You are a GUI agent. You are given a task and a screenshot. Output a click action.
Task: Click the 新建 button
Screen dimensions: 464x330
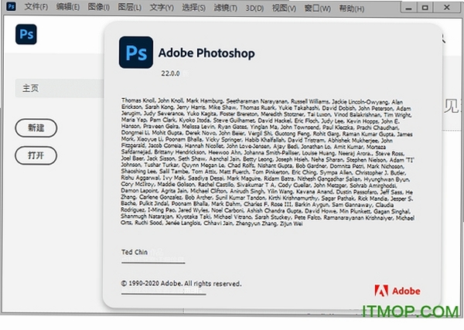tap(36, 128)
